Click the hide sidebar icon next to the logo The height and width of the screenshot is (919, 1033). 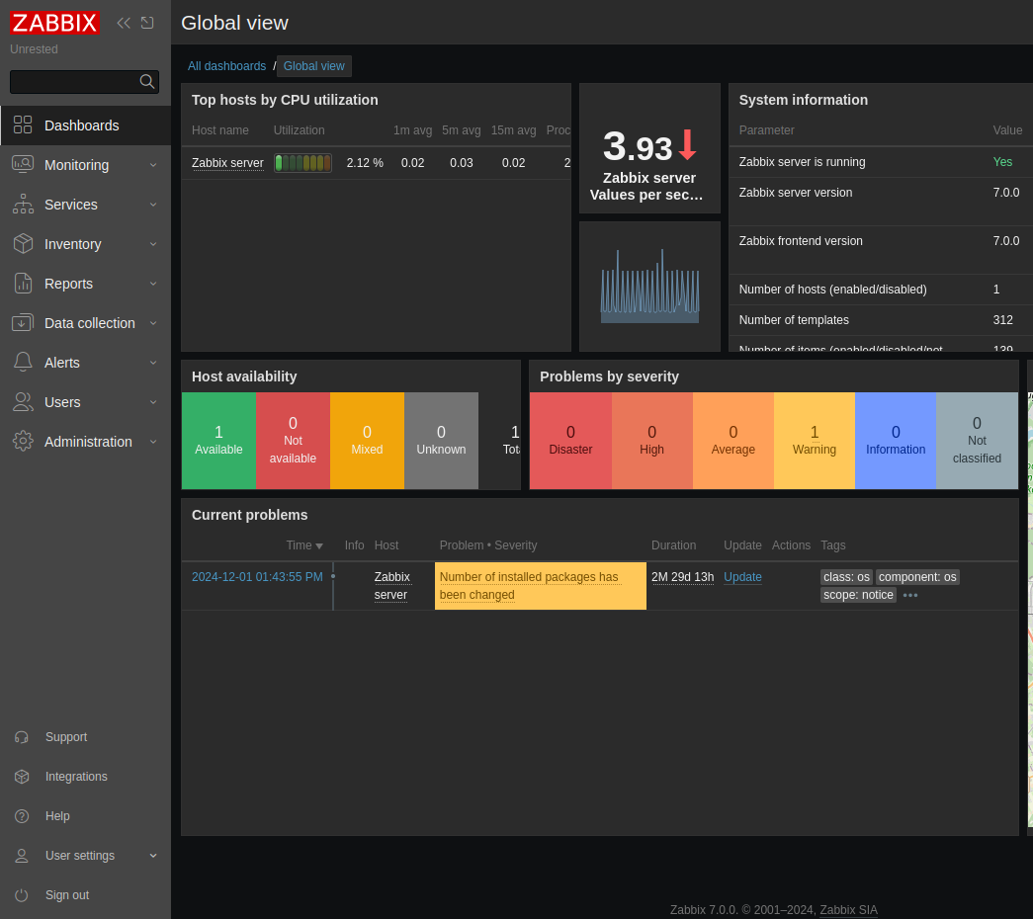tap(147, 23)
